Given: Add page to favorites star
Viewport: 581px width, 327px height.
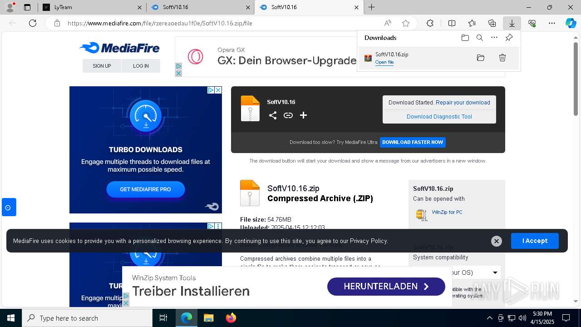Looking at the screenshot, I should pyautogui.click(x=406, y=23).
